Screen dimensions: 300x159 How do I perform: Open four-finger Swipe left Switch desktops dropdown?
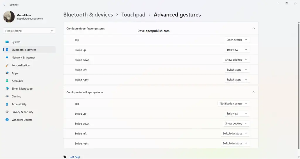(235, 134)
